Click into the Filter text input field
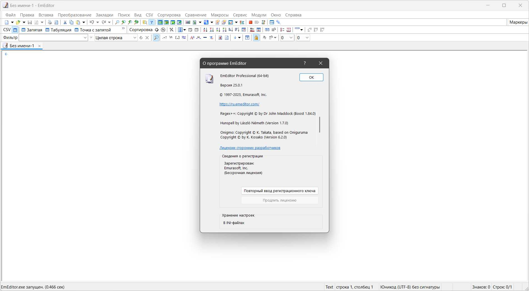Image resolution: width=529 pixels, height=291 pixels. (51, 38)
